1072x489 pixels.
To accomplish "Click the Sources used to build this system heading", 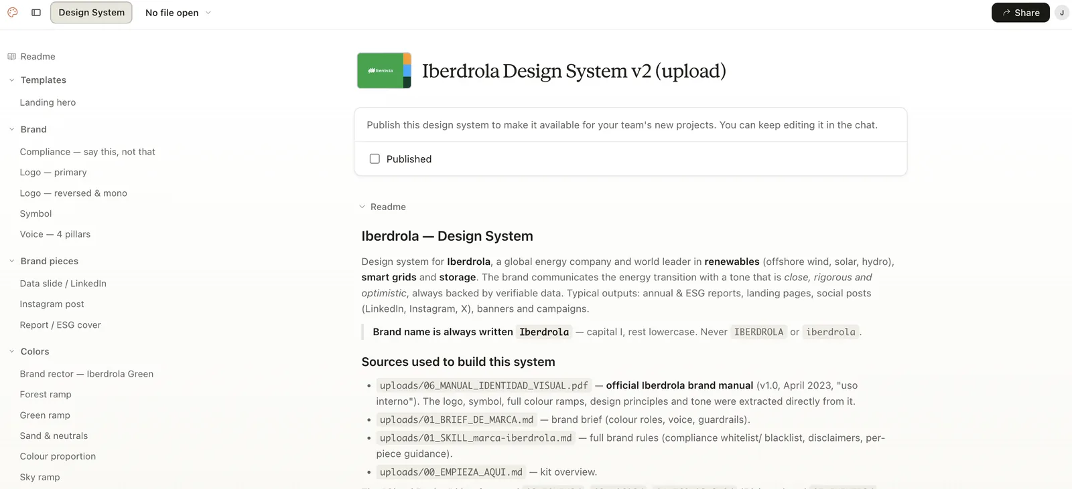I will coord(458,362).
